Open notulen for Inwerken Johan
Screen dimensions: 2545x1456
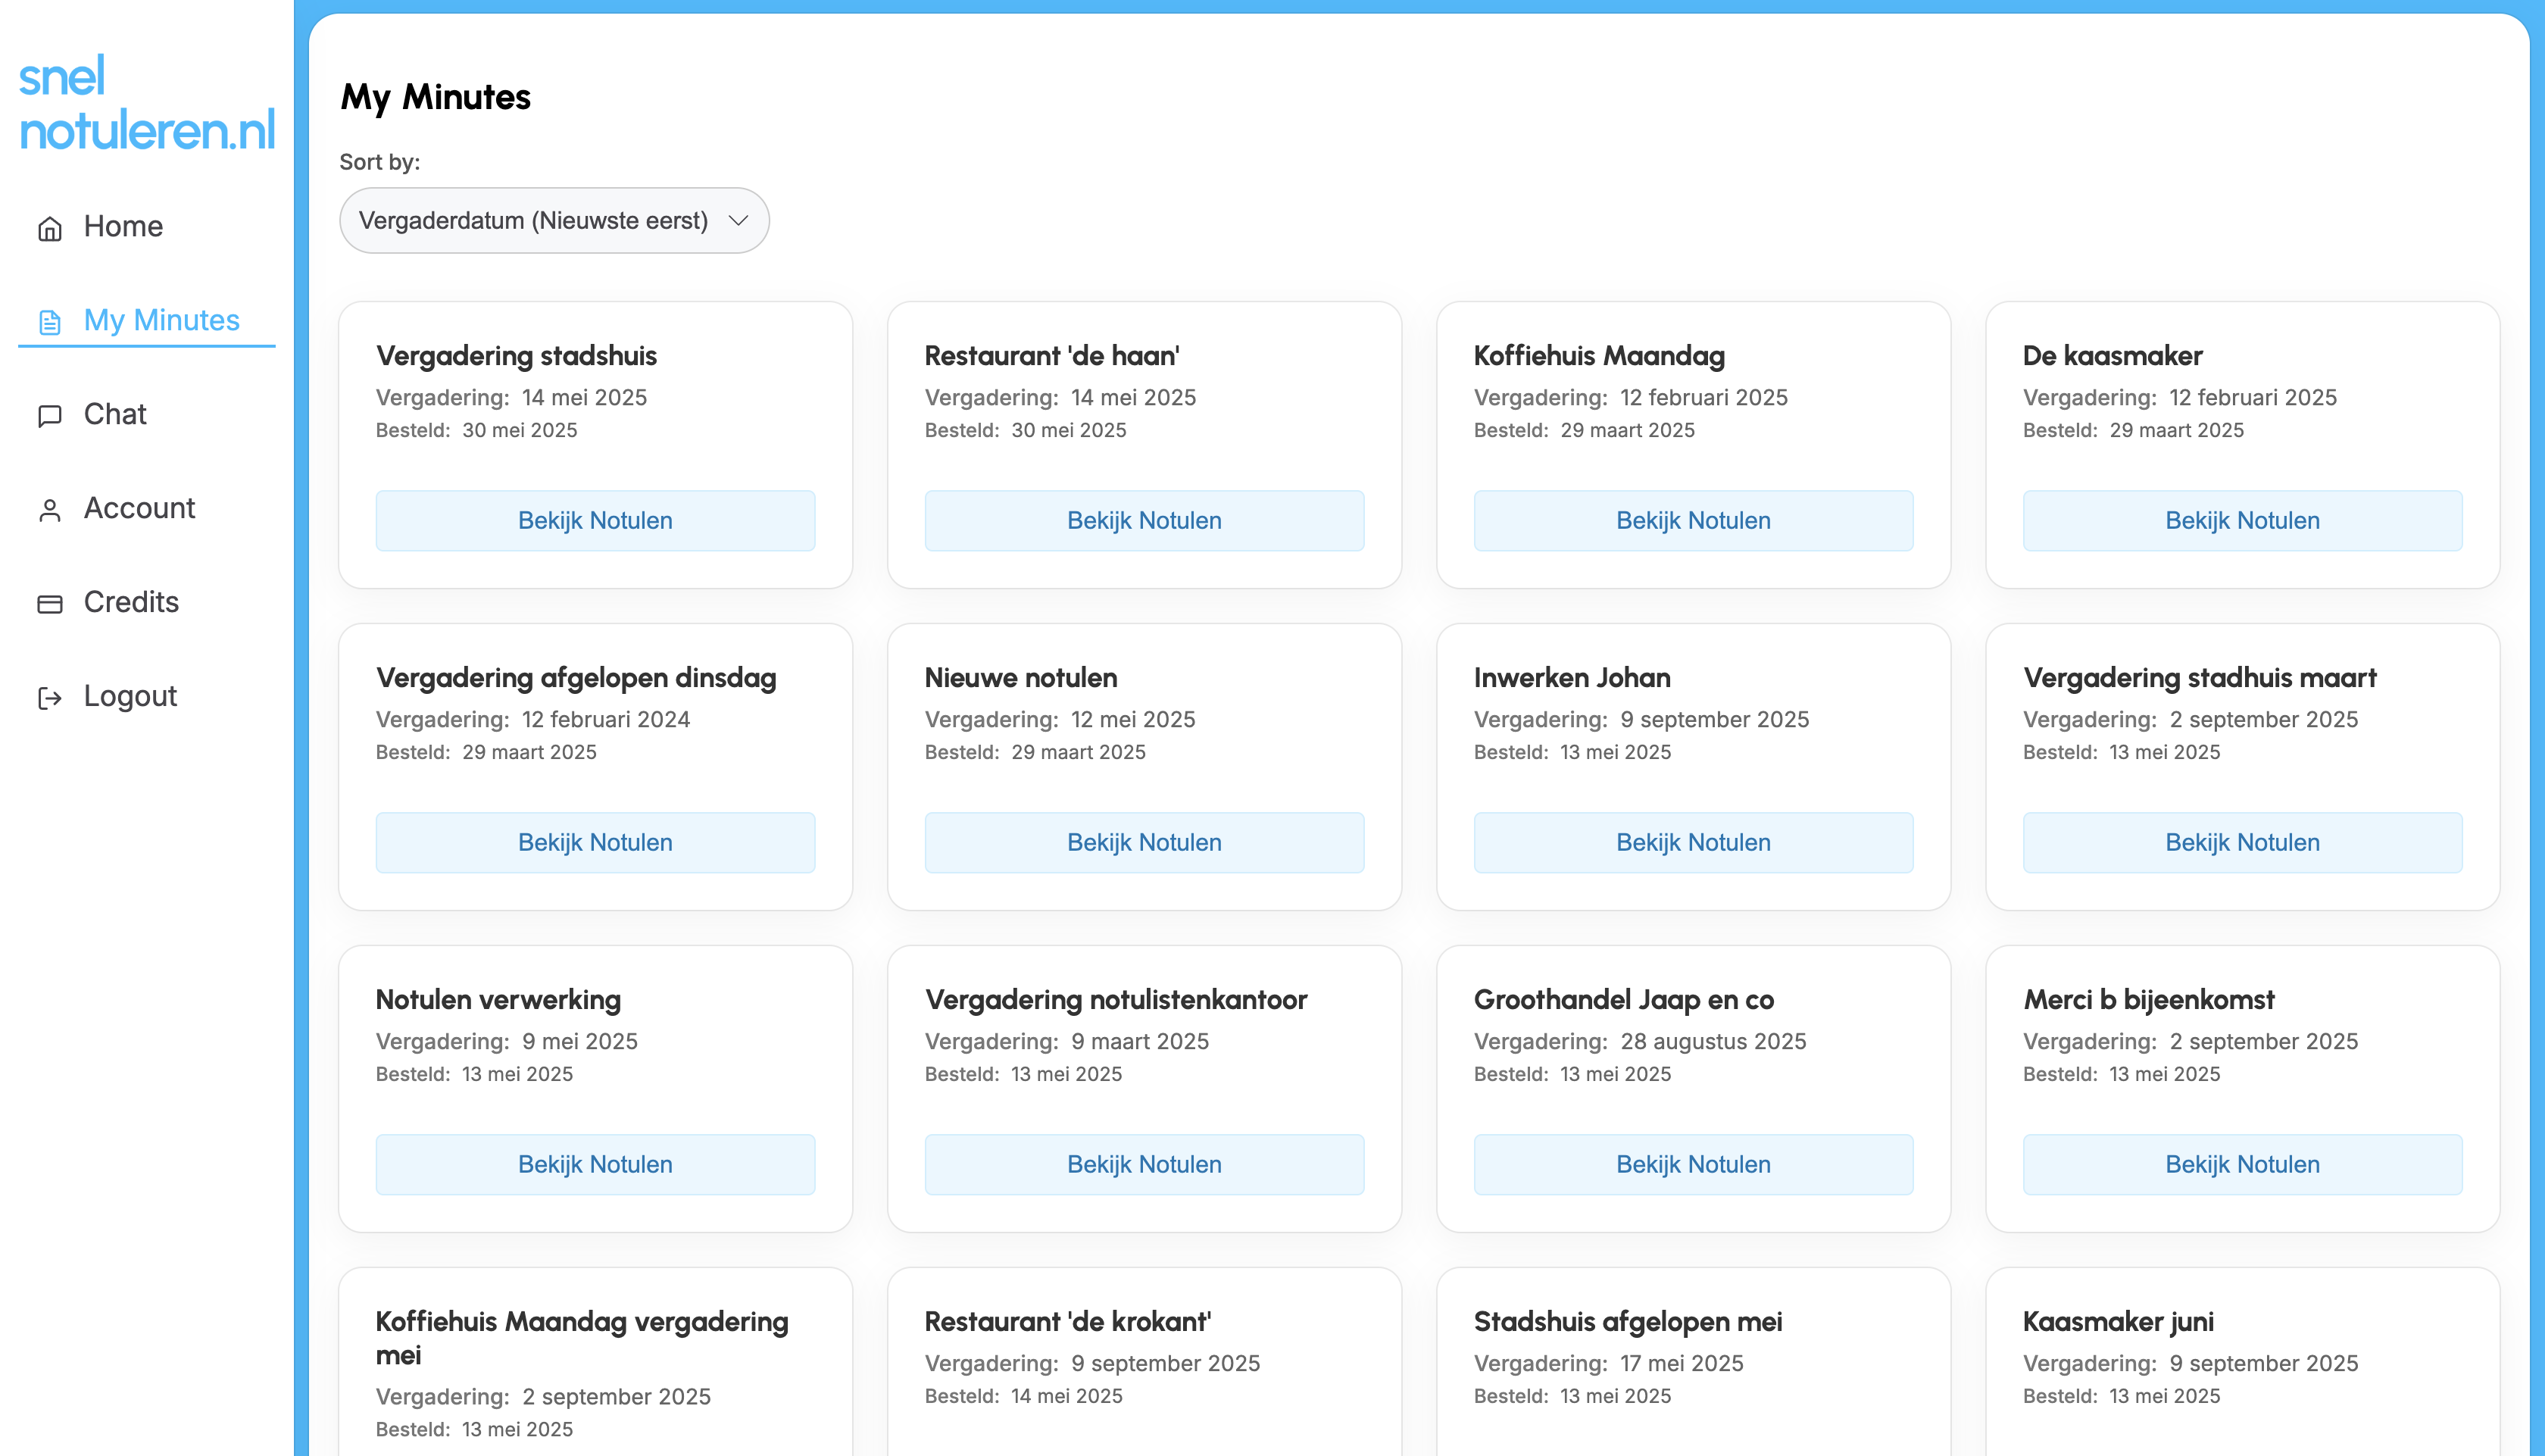[x=1692, y=842]
